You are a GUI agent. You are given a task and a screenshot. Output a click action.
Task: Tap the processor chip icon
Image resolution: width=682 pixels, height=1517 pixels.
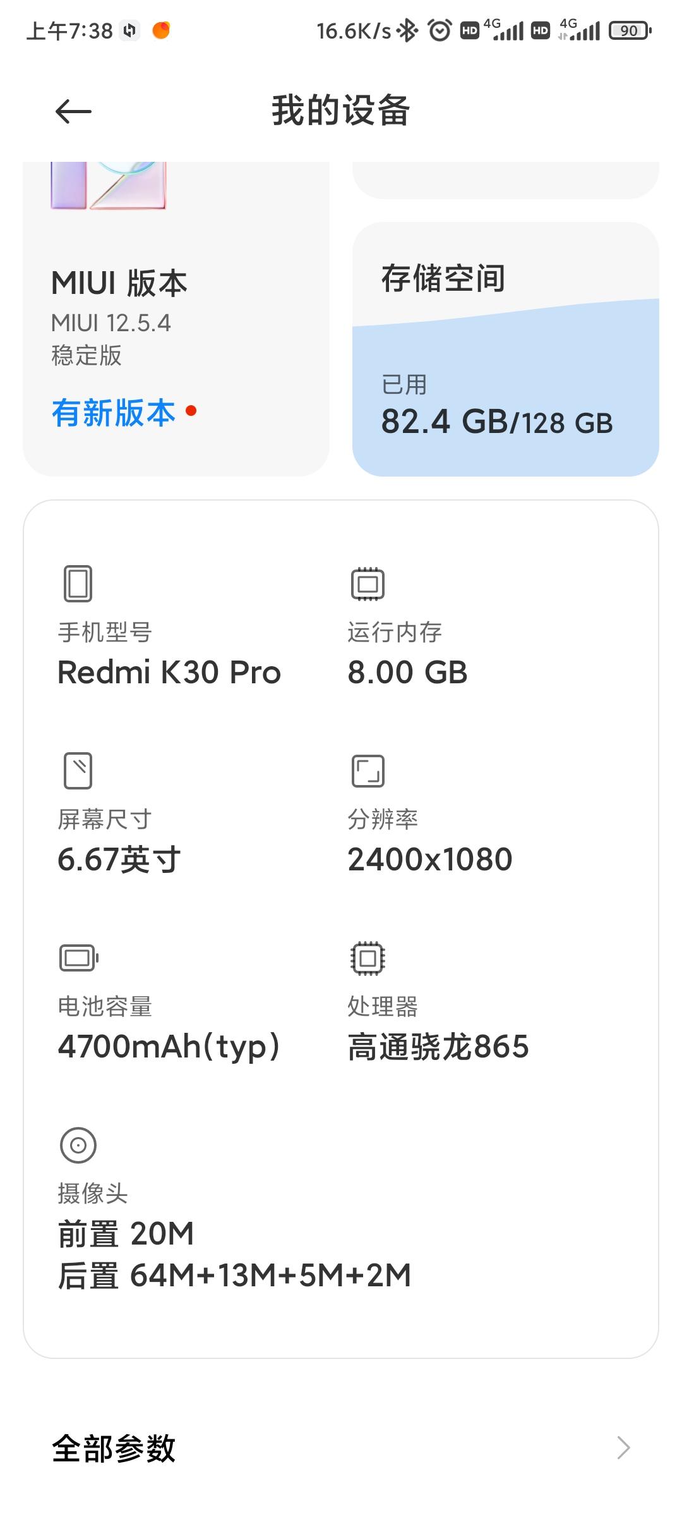point(368,958)
